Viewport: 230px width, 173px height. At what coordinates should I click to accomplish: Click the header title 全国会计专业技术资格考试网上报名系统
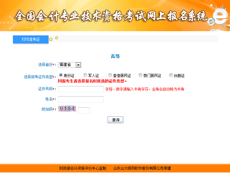pyautogui.click(x=111, y=16)
